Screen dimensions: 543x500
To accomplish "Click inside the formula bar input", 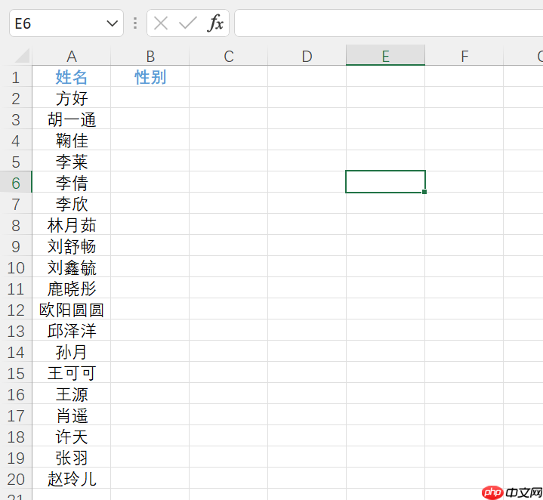I will tap(388, 23).
